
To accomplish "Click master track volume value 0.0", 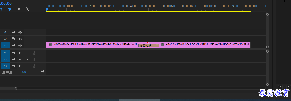I will (24, 72).
